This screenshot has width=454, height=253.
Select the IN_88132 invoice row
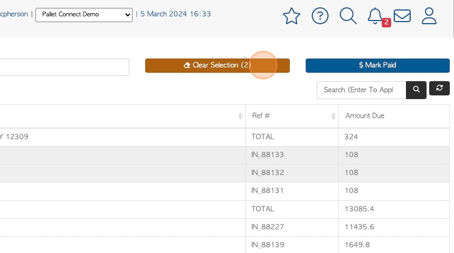(x=225, y=173)
